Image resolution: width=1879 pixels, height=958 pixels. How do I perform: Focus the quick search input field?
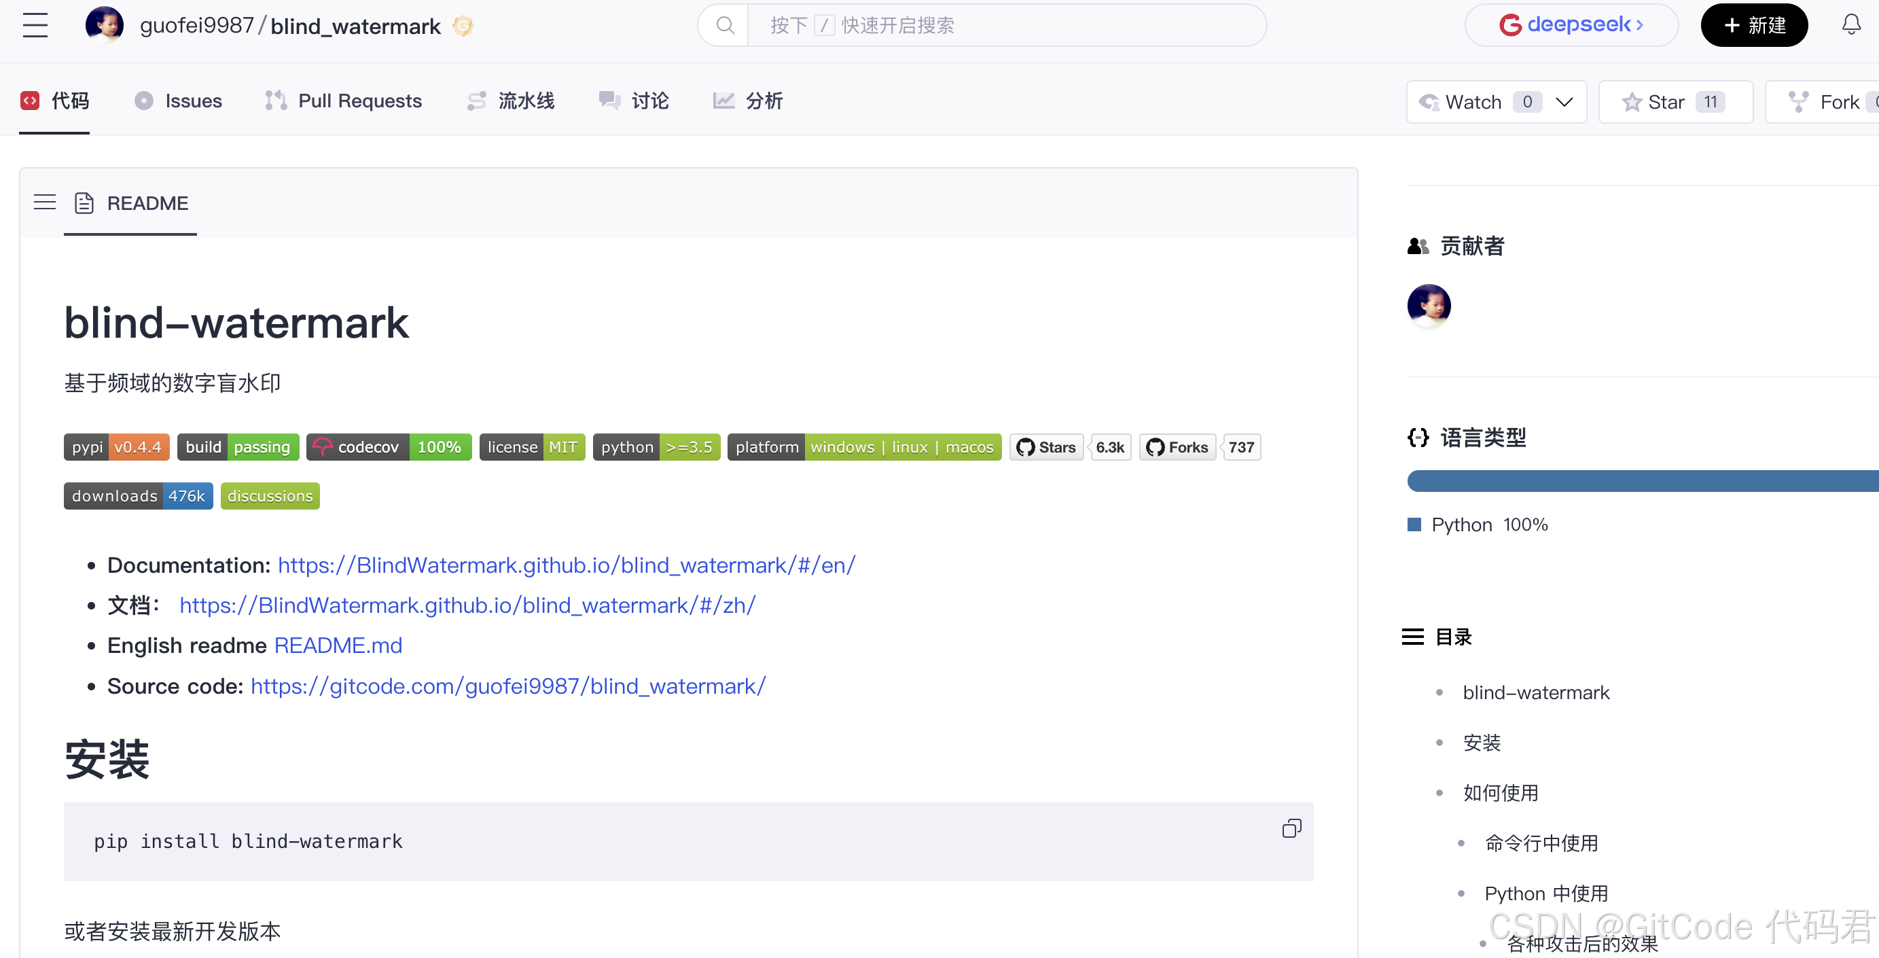click(x=1007, y=26)
